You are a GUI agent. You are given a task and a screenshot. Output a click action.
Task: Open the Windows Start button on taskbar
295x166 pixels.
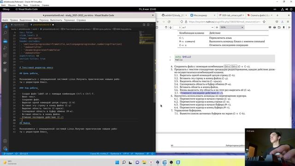pyautogui.click(x=117, y=162)
